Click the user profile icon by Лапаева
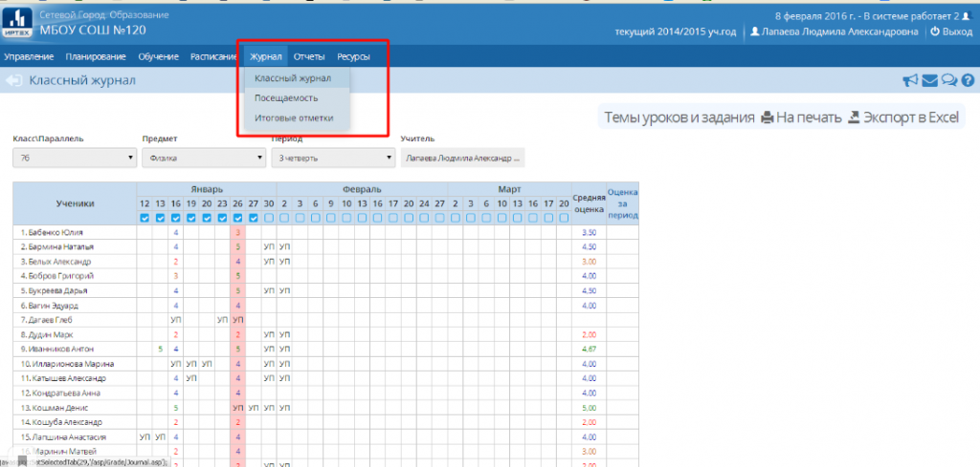 click(755, 32)
